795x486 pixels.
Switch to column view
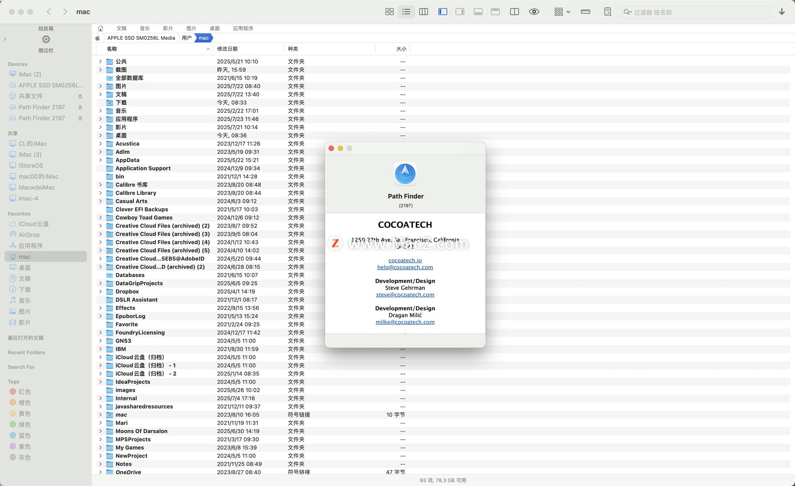[424, 12]
